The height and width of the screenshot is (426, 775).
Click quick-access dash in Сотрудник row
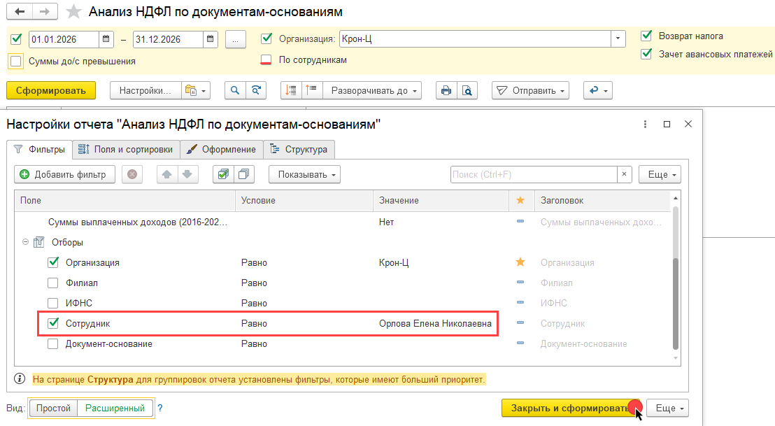(x=520, y=323)
